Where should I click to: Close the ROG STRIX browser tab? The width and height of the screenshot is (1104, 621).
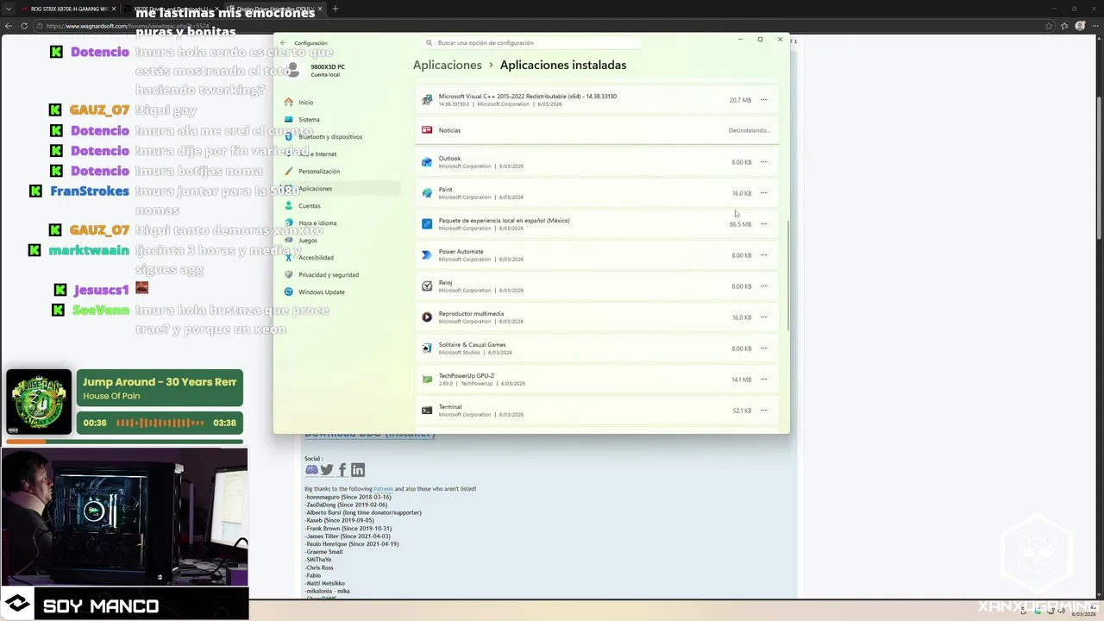[114, 9]
